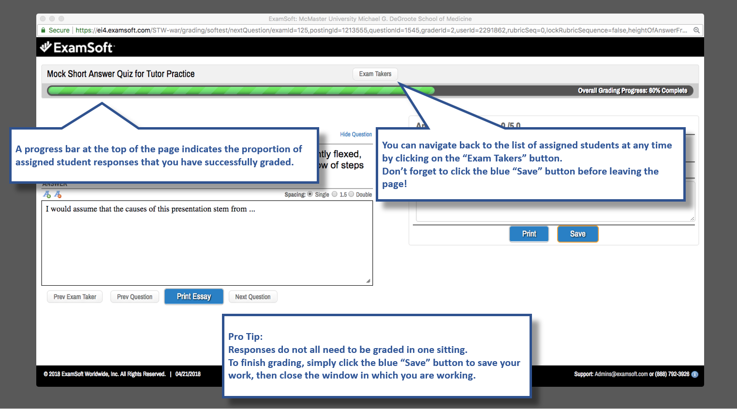Go to Prev Question

click(134, 297)
